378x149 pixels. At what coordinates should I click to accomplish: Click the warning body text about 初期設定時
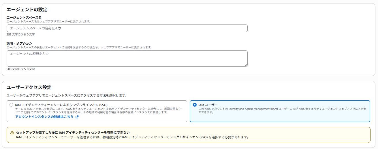pyautogui.click(x=132, y=137)
